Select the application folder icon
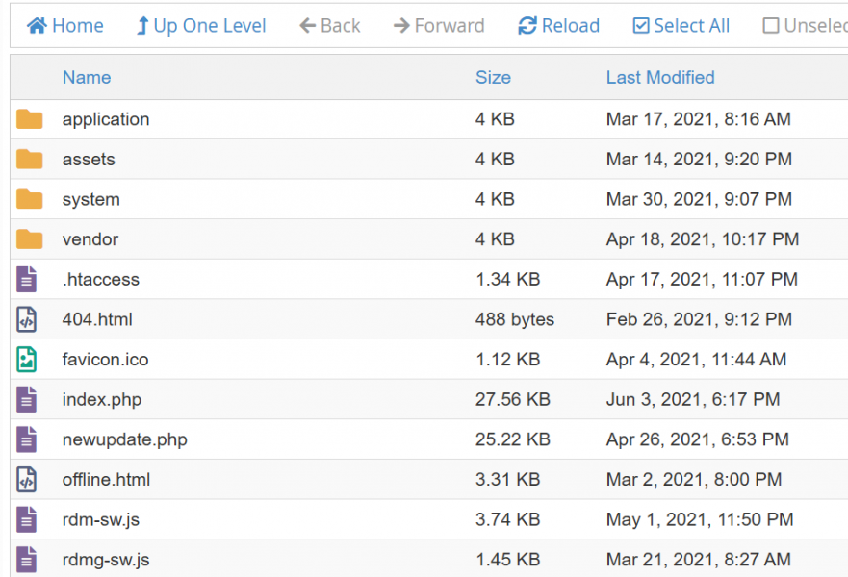The width and height of the screenshot is (848, 577). click(x=30, y=119)
